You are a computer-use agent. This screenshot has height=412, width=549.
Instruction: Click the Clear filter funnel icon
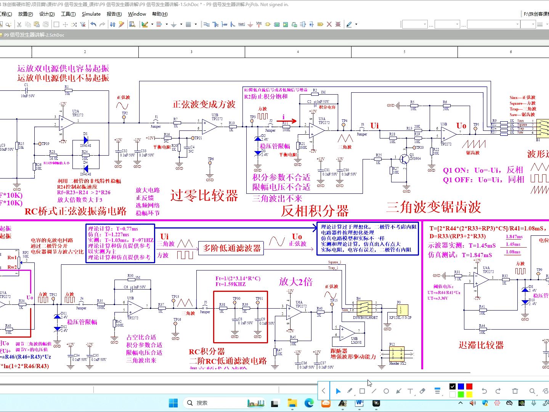tap(83, 24)
